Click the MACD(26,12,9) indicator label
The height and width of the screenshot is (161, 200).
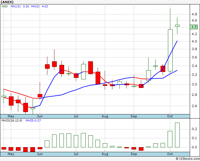click(12, 121)
